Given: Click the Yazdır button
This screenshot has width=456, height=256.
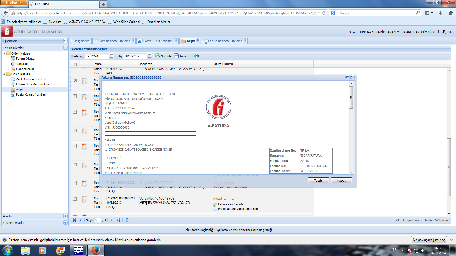Looking at the screenshot, I should (318, 181).
